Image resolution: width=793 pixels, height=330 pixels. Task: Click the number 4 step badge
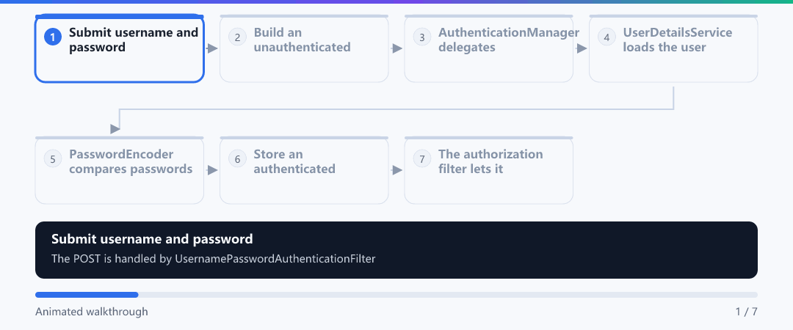606,37
